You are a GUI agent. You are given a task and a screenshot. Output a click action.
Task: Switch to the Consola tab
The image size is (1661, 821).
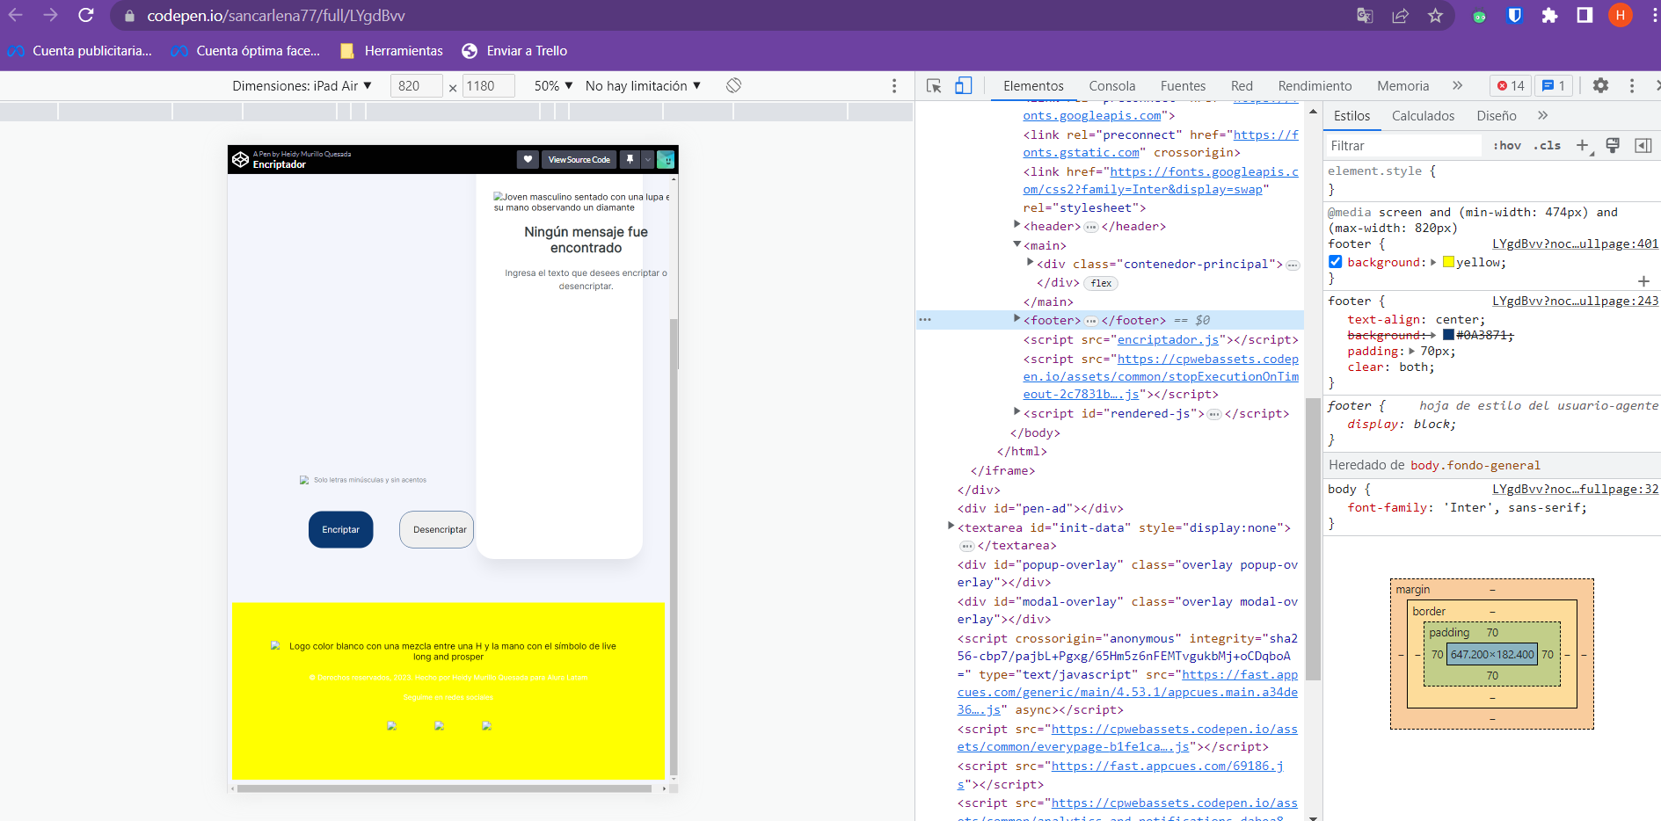[x=1111, y=85]
